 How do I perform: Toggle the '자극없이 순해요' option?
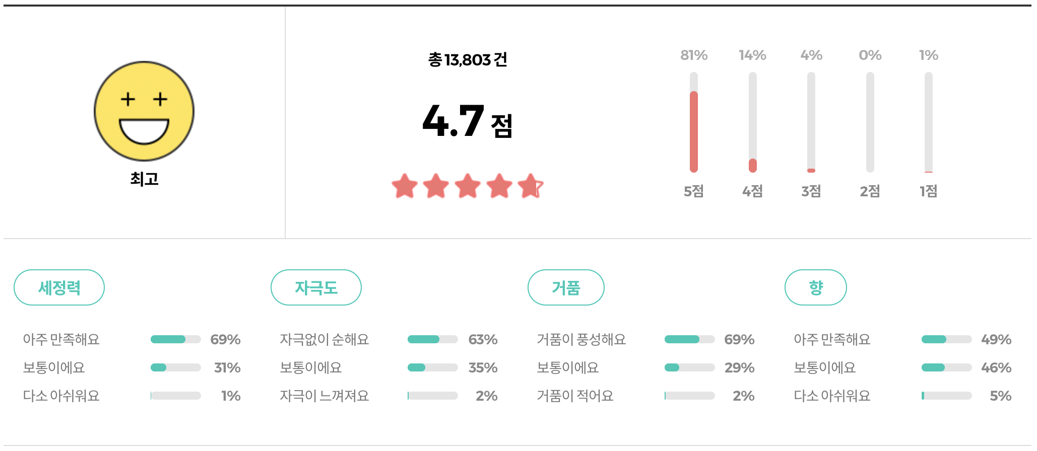[326, 339]
